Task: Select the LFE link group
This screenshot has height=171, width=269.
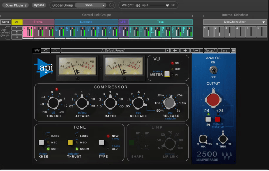Action: point(124,22)
